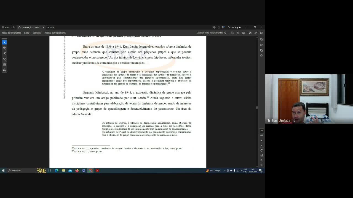Open File Explorer from the taskbar
The width and height of the screenshot is (353, 198).
pos(63,170)
